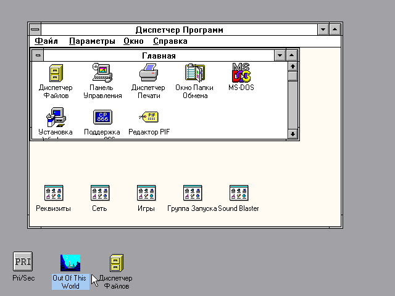395x296 pixels.
Task: Select the Установка Windows setup icon
Action: click(x=56, y=117)
